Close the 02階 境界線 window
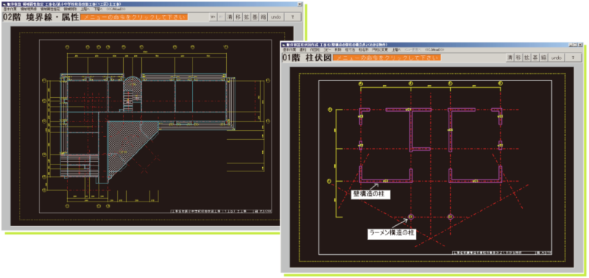This screenshot has width=589, height=278. click(300, 4)
